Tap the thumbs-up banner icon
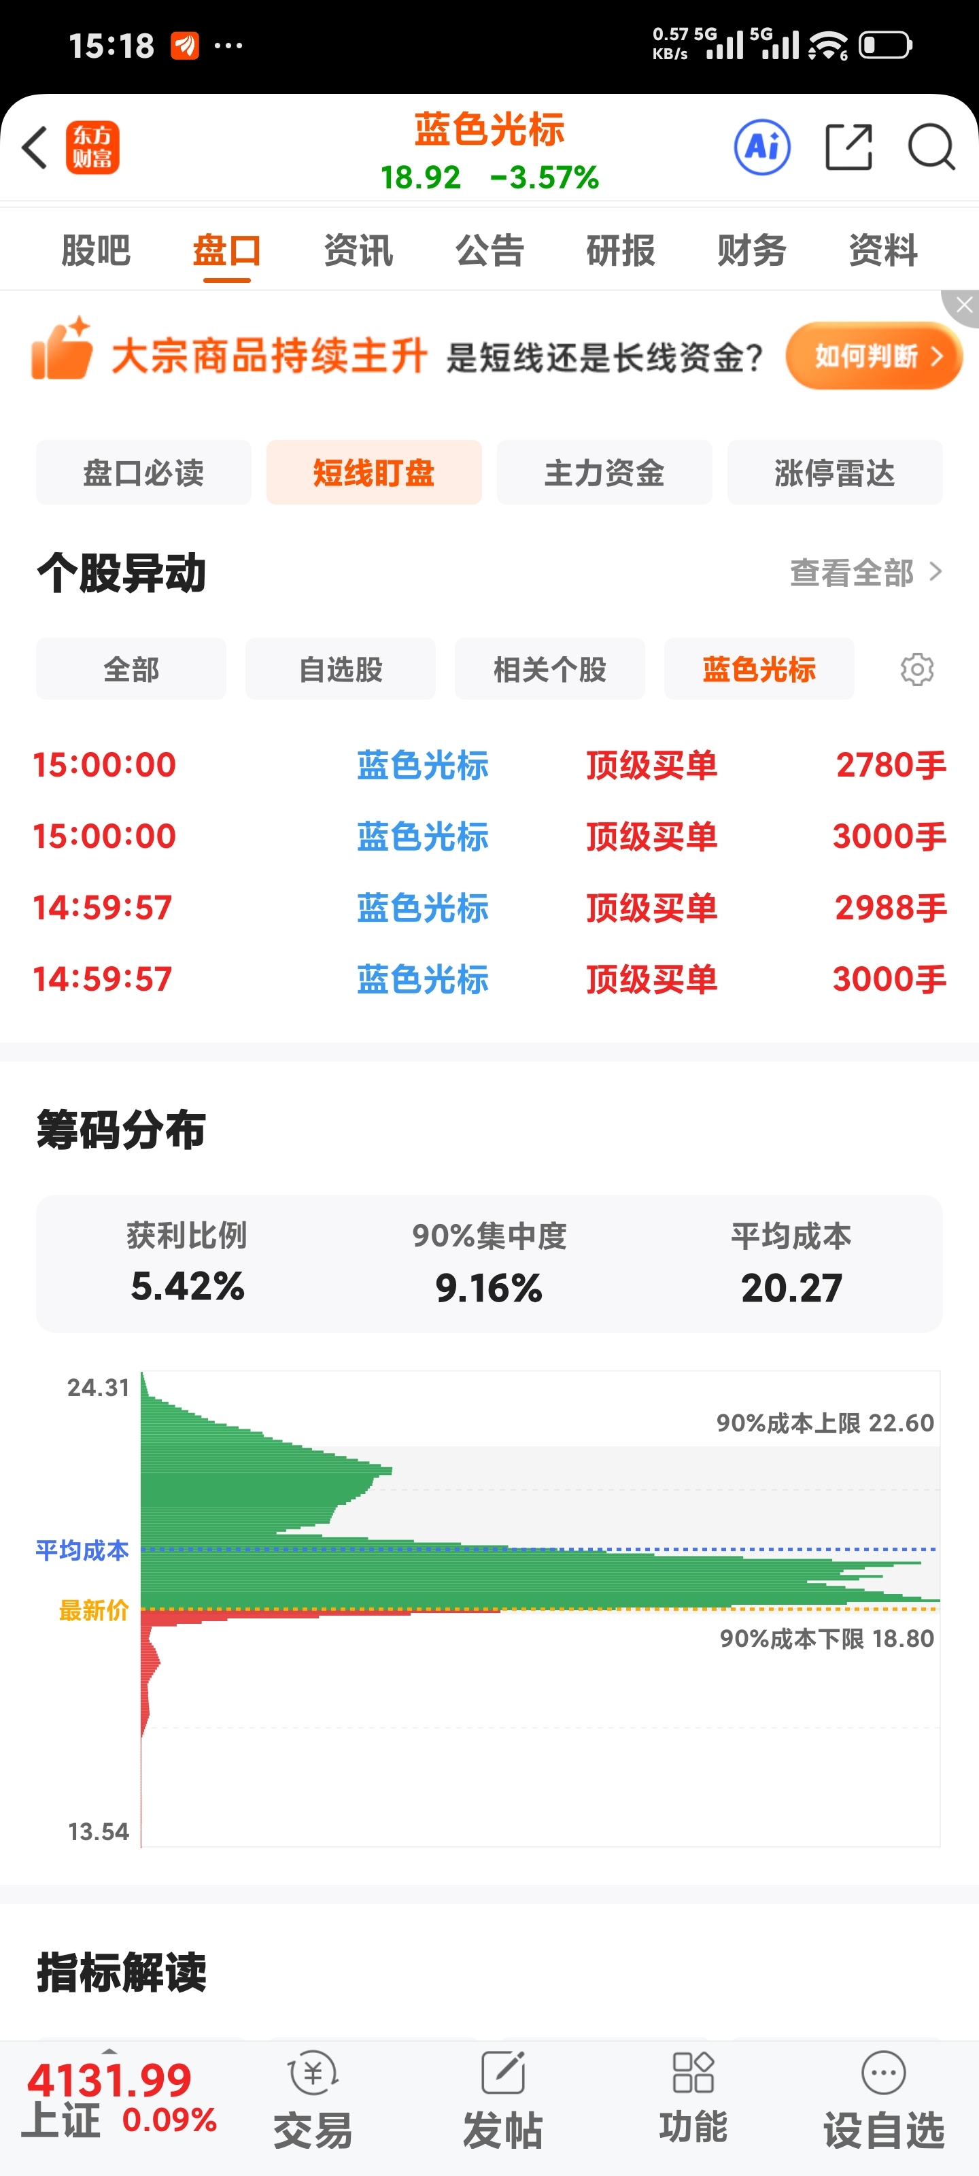Screen dimensions: 979x2176 coord(62,349)
